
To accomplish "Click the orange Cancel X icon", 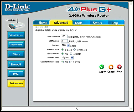I will (x=111, y=67).
